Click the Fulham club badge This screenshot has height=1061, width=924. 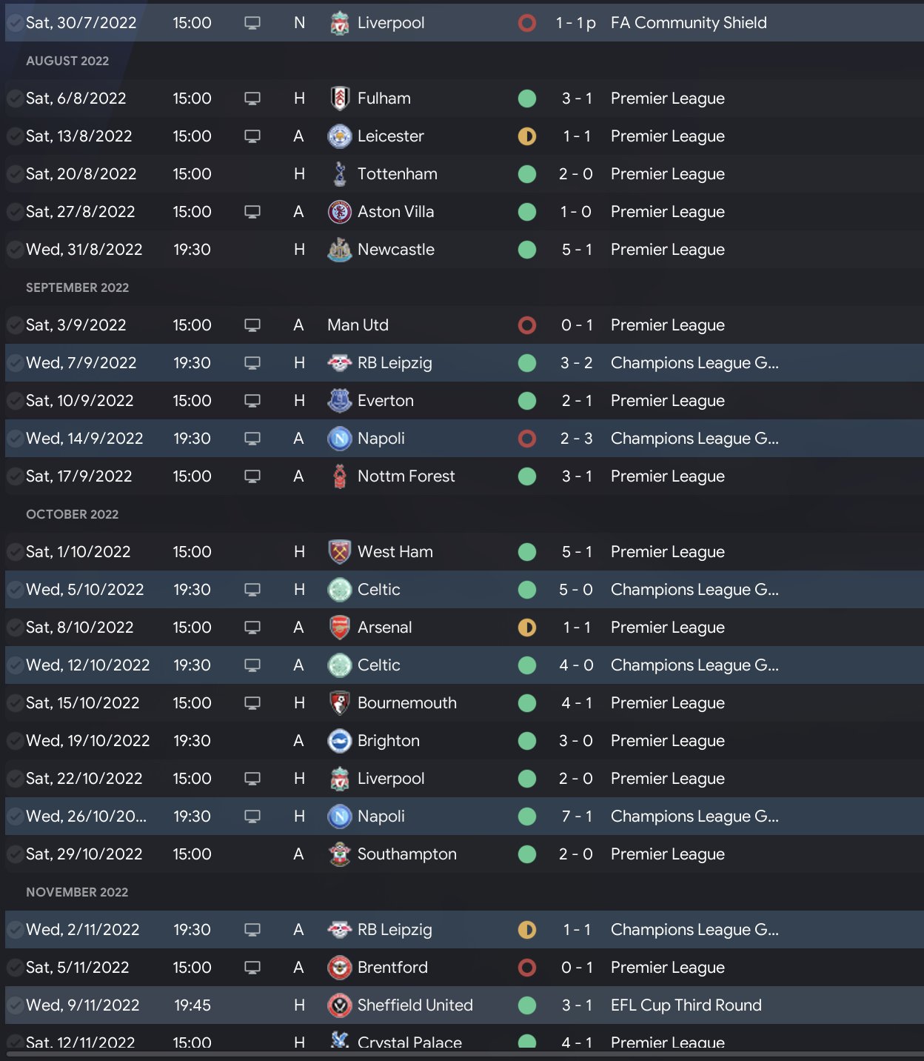click(x=339, y=99)
